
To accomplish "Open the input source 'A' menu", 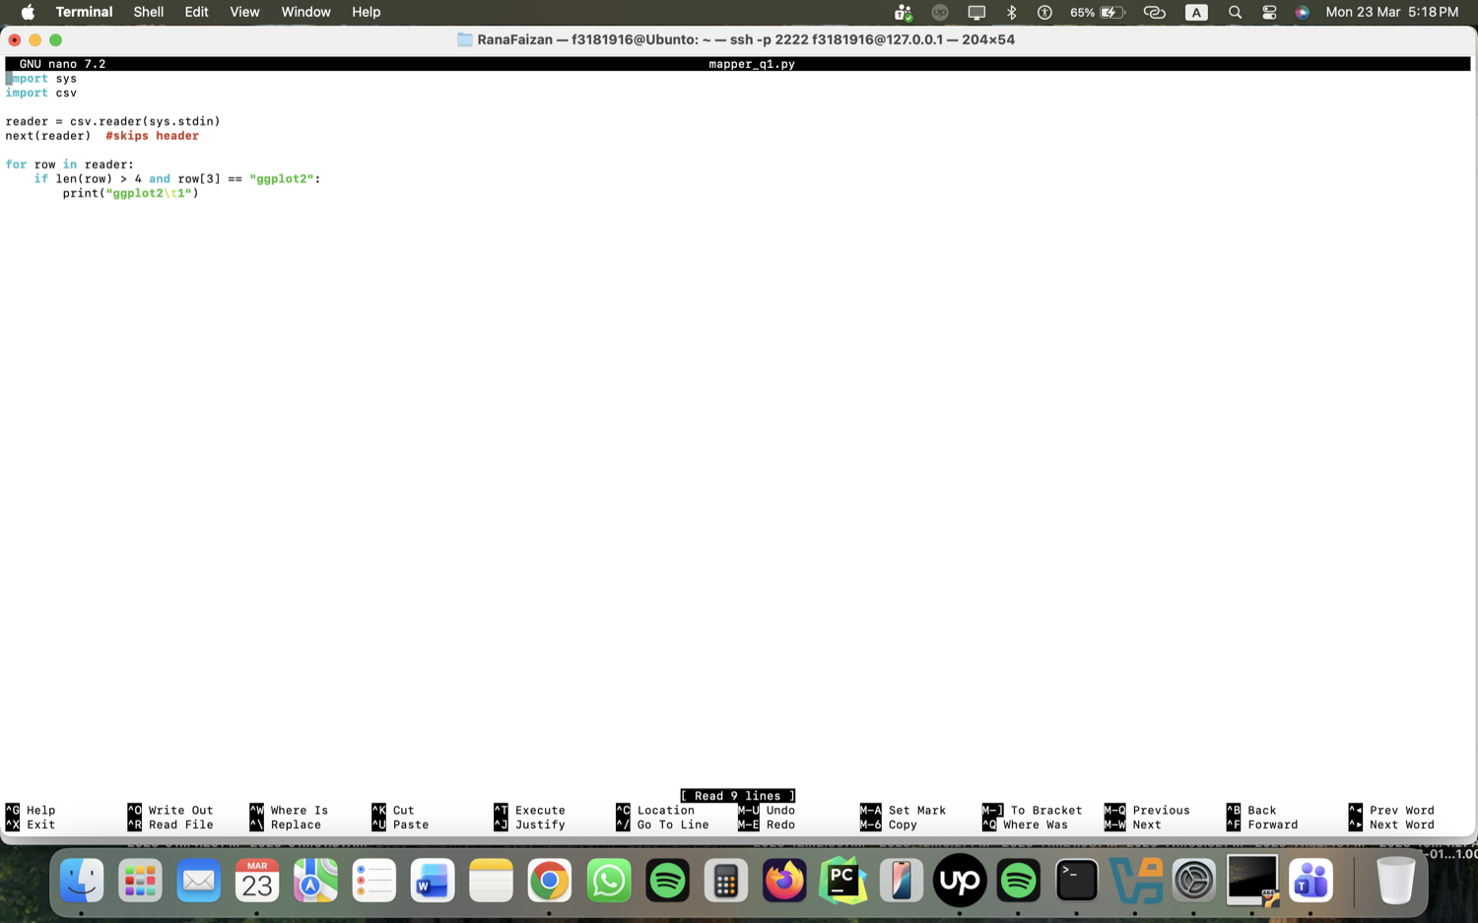I will [1196, 13].
